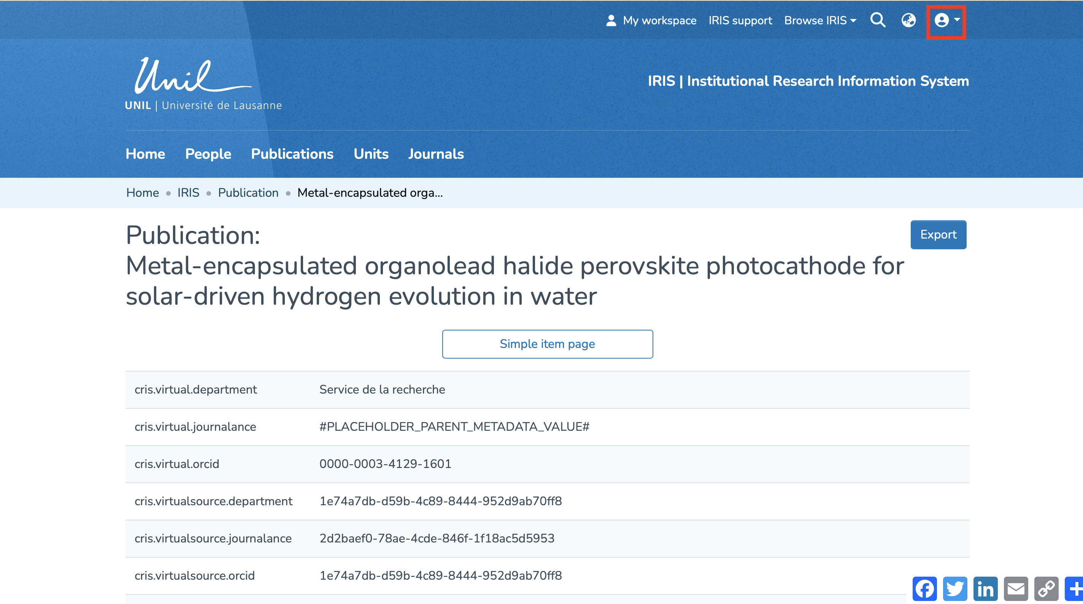This screenshot has height=604, width=1083.
Task: Open the search magnifier icon
Action: point(877,20)
